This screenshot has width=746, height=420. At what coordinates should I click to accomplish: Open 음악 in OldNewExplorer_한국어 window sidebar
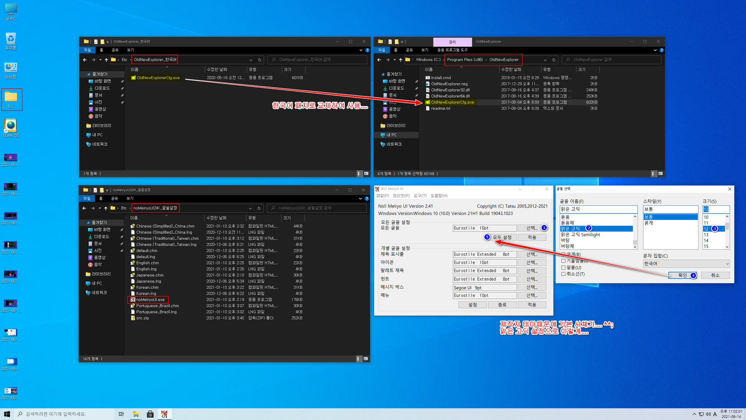click(x=100, y=116)
